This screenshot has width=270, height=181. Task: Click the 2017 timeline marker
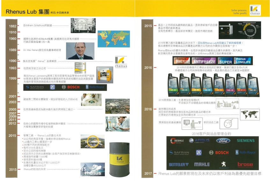pos(148,173)
